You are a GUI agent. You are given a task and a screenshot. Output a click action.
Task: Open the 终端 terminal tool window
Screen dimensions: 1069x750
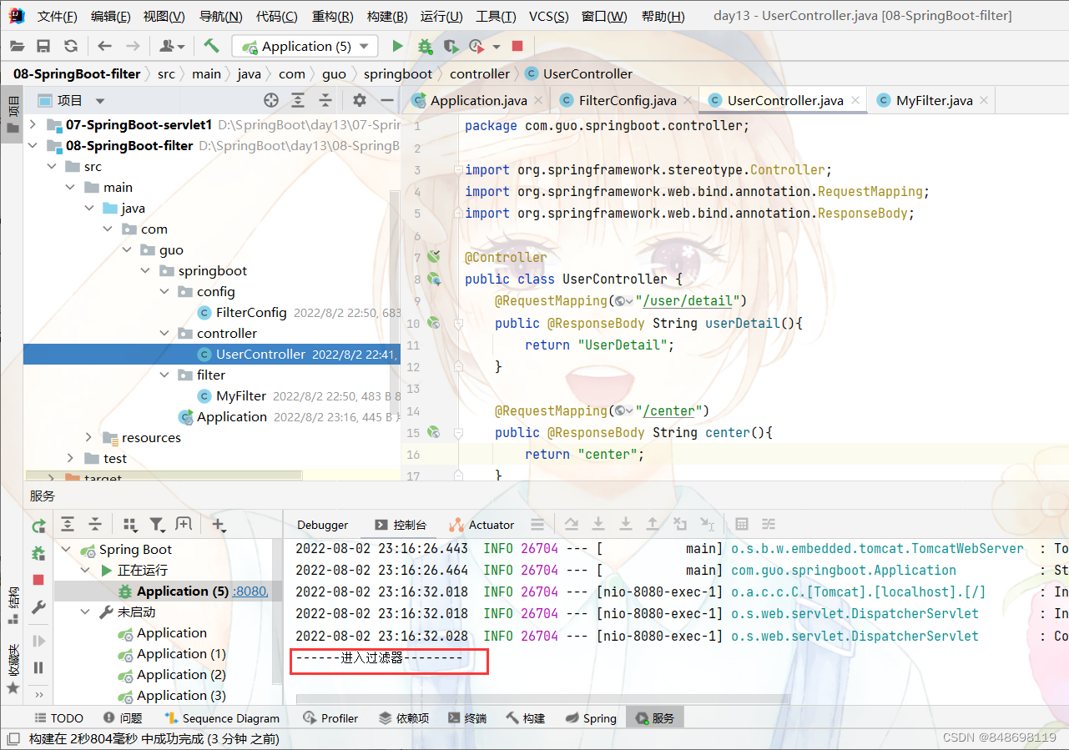tap(467, 718)
